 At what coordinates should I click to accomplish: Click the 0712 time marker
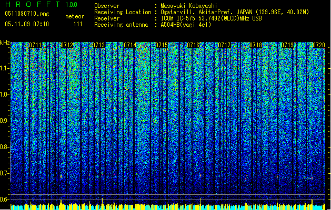pyautogui.click(x=67, y=45)
